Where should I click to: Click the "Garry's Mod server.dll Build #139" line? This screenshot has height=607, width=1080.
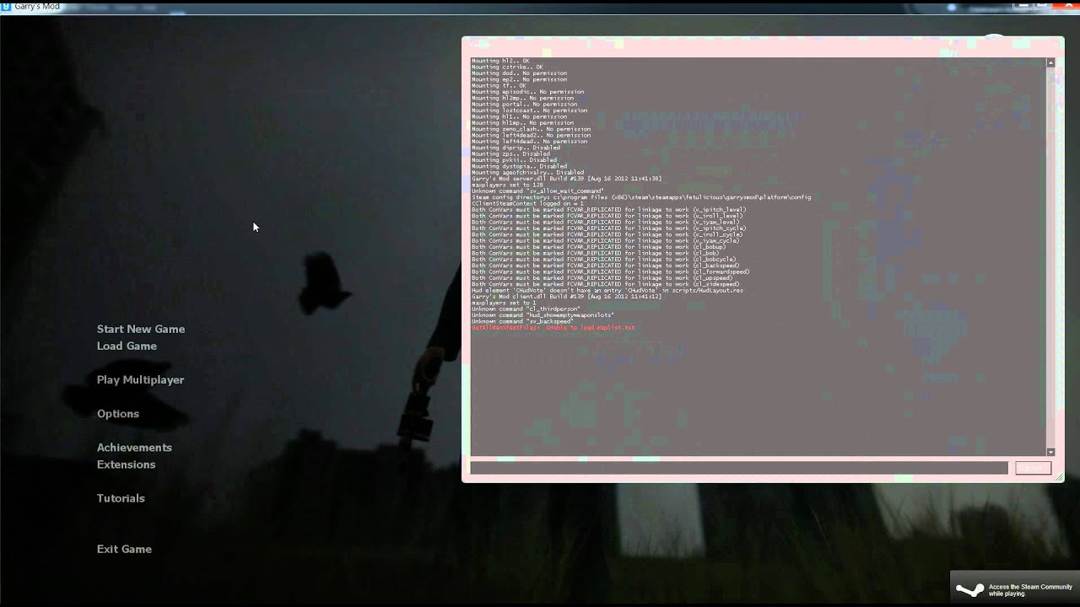coord(566,179)
